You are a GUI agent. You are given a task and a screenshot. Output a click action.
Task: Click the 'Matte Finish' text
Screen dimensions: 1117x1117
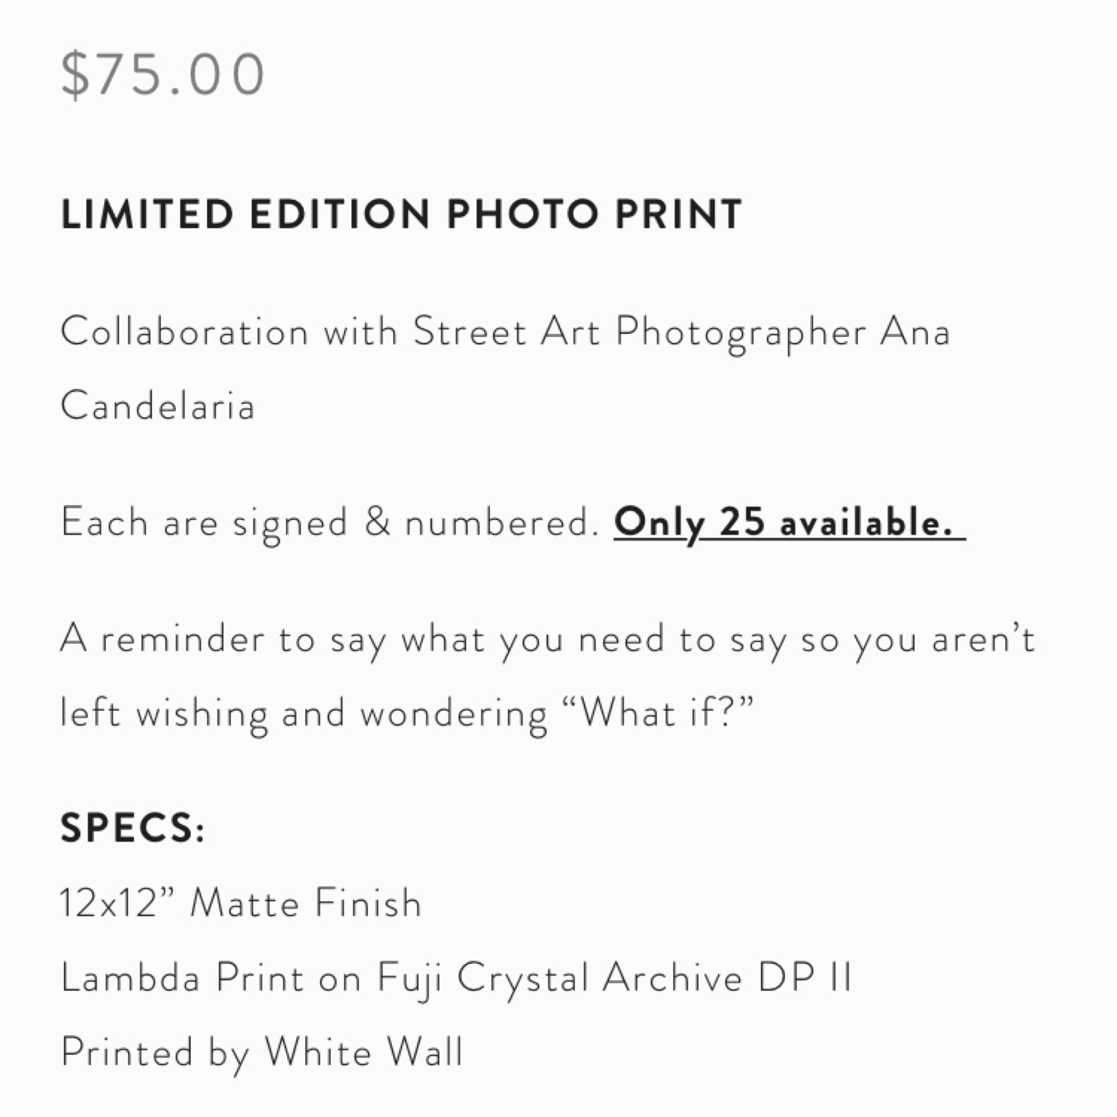pyautogui.click(x=306, y=903)
